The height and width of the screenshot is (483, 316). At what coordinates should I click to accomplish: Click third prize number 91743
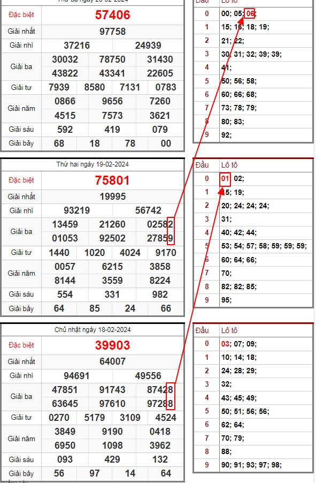(x=112, y=390)
